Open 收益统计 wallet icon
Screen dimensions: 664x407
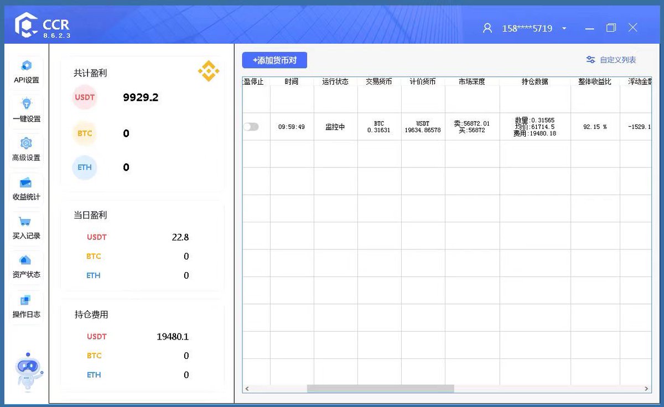[25, 183]
